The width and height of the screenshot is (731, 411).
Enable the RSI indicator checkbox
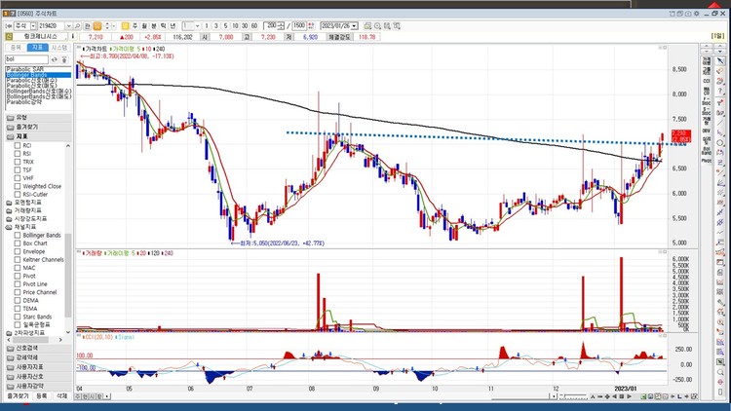[18, 153]
